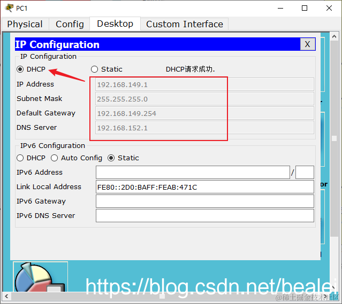Select the IPv6 Static radio button
This screenshot has width=342, height=304.
tap(111, 158)
